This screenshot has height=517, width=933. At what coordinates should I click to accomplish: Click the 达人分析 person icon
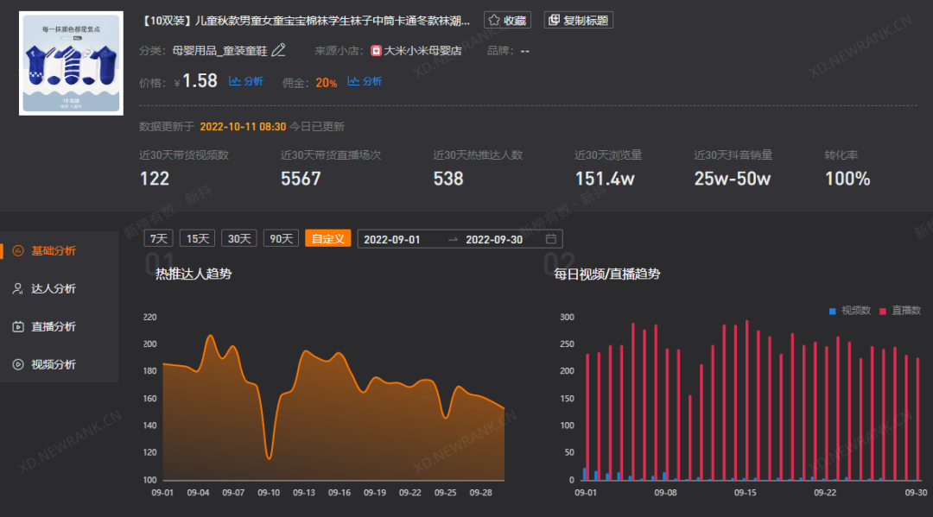point(18,289)
